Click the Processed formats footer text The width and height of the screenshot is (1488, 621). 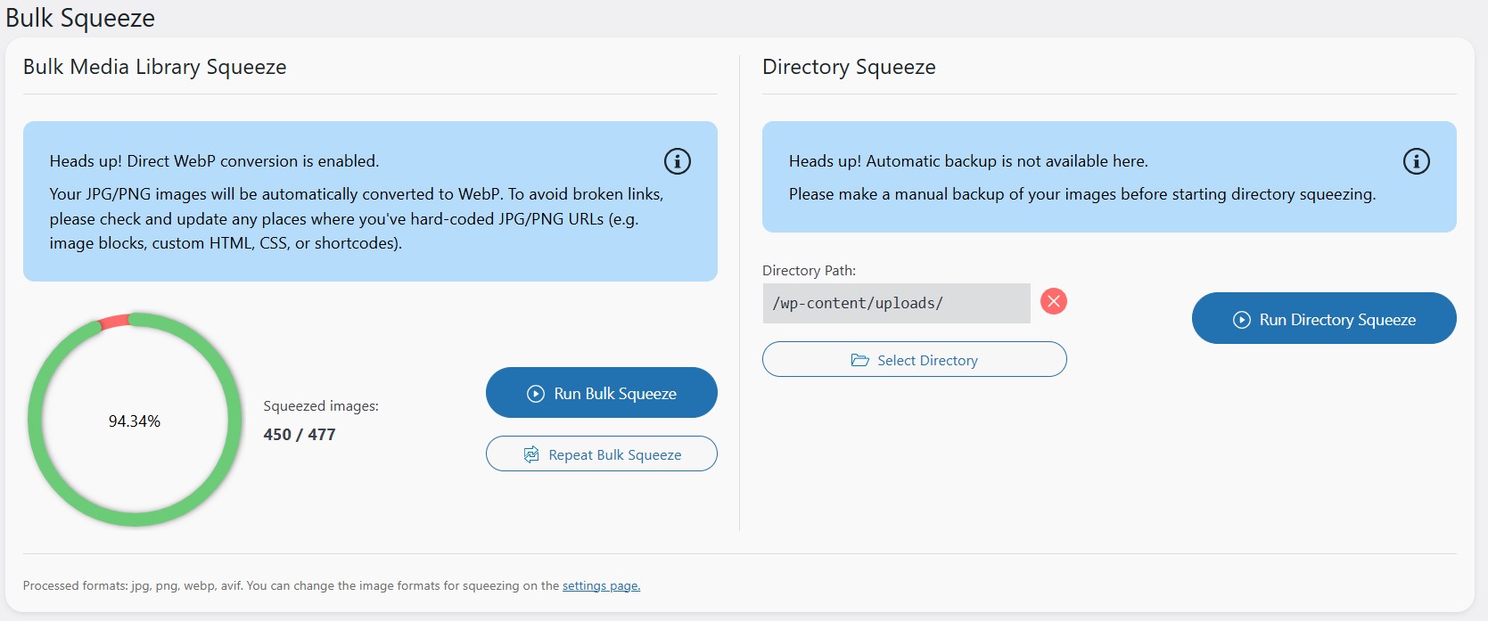[291, 585]
